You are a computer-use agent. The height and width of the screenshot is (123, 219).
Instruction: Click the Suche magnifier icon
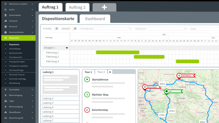5,9
